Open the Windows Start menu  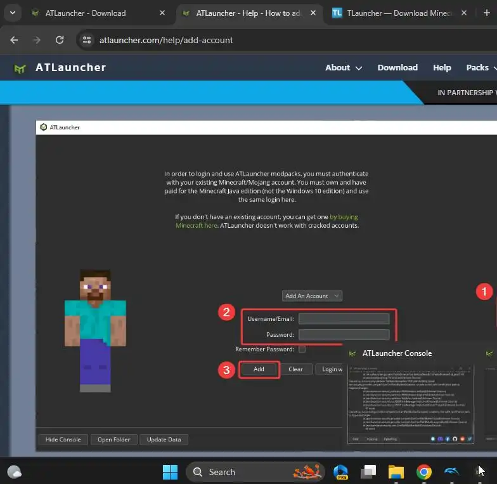click(x=170, y=472)
